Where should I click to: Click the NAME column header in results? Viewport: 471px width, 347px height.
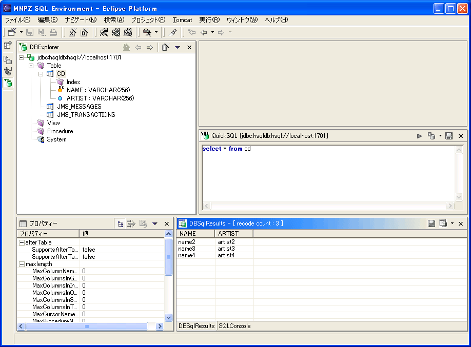[195, 234]
